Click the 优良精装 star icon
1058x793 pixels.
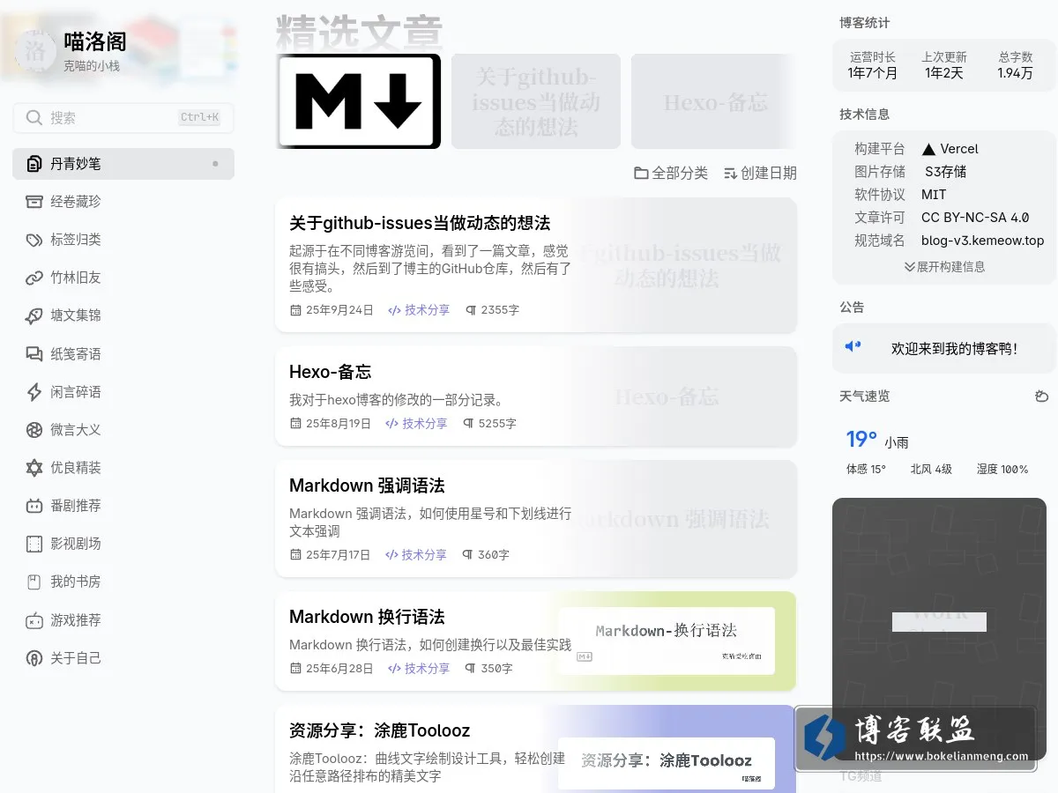point(34,468)
